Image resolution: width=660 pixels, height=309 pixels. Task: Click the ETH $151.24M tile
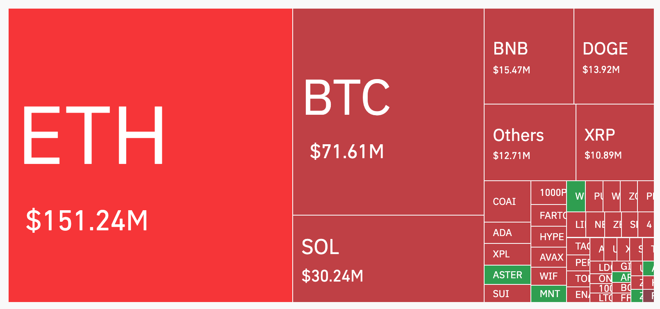pyautogui.click(x=150, y=155)
